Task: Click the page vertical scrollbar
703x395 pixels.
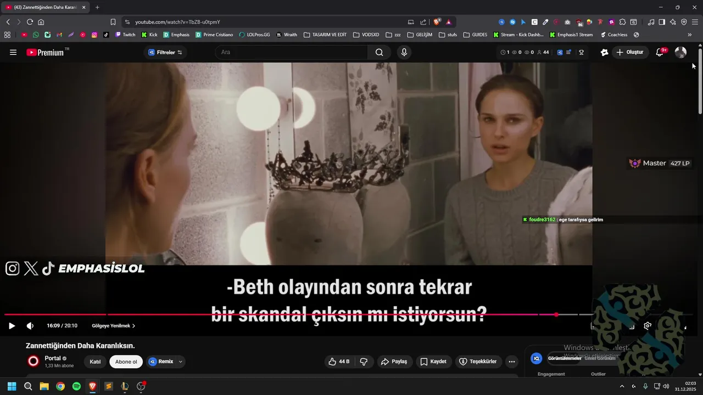Action: coord(700,82)
